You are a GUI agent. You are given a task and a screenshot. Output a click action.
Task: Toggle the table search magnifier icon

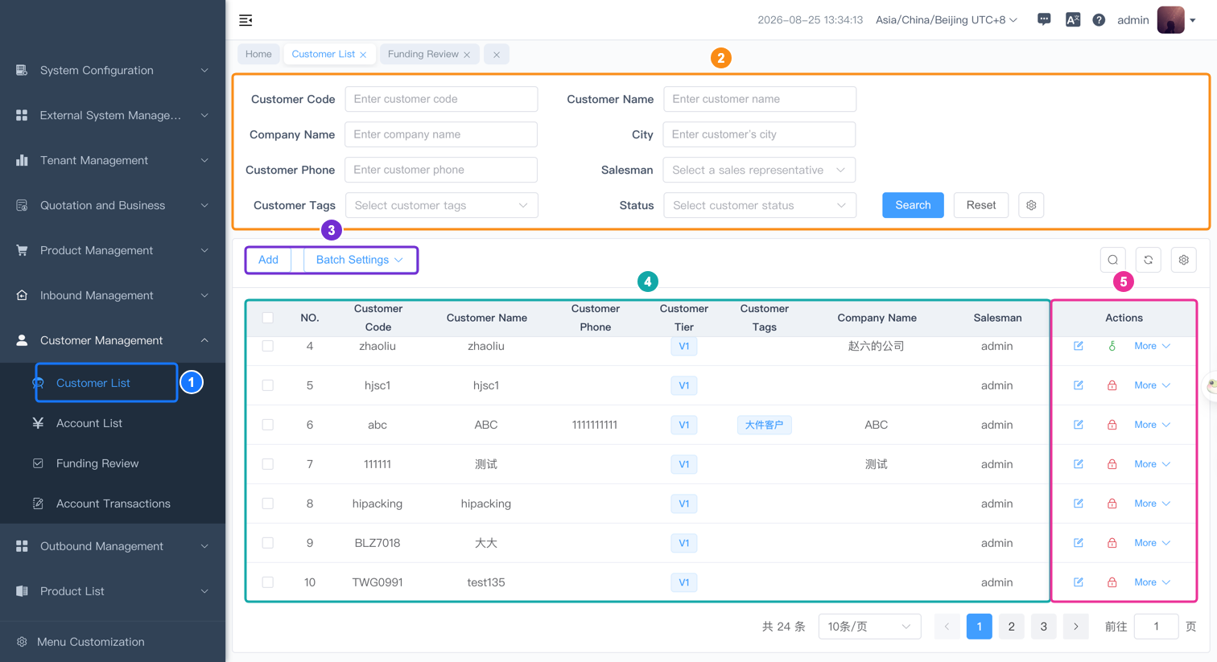(1113, 260)
